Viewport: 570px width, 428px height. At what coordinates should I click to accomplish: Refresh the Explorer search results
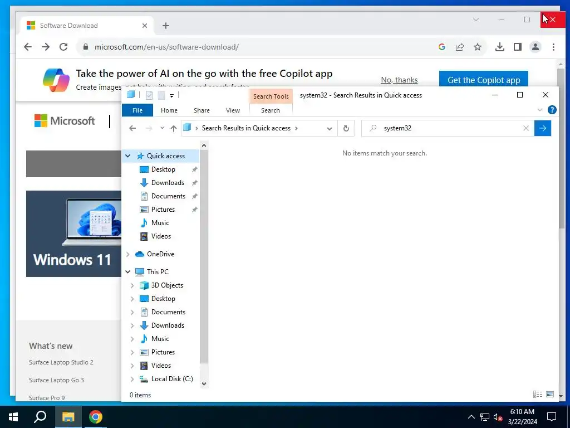coord(346,128)
